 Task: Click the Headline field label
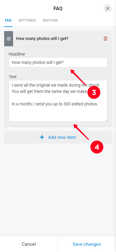pyautogui.click(x=17, y=54)
